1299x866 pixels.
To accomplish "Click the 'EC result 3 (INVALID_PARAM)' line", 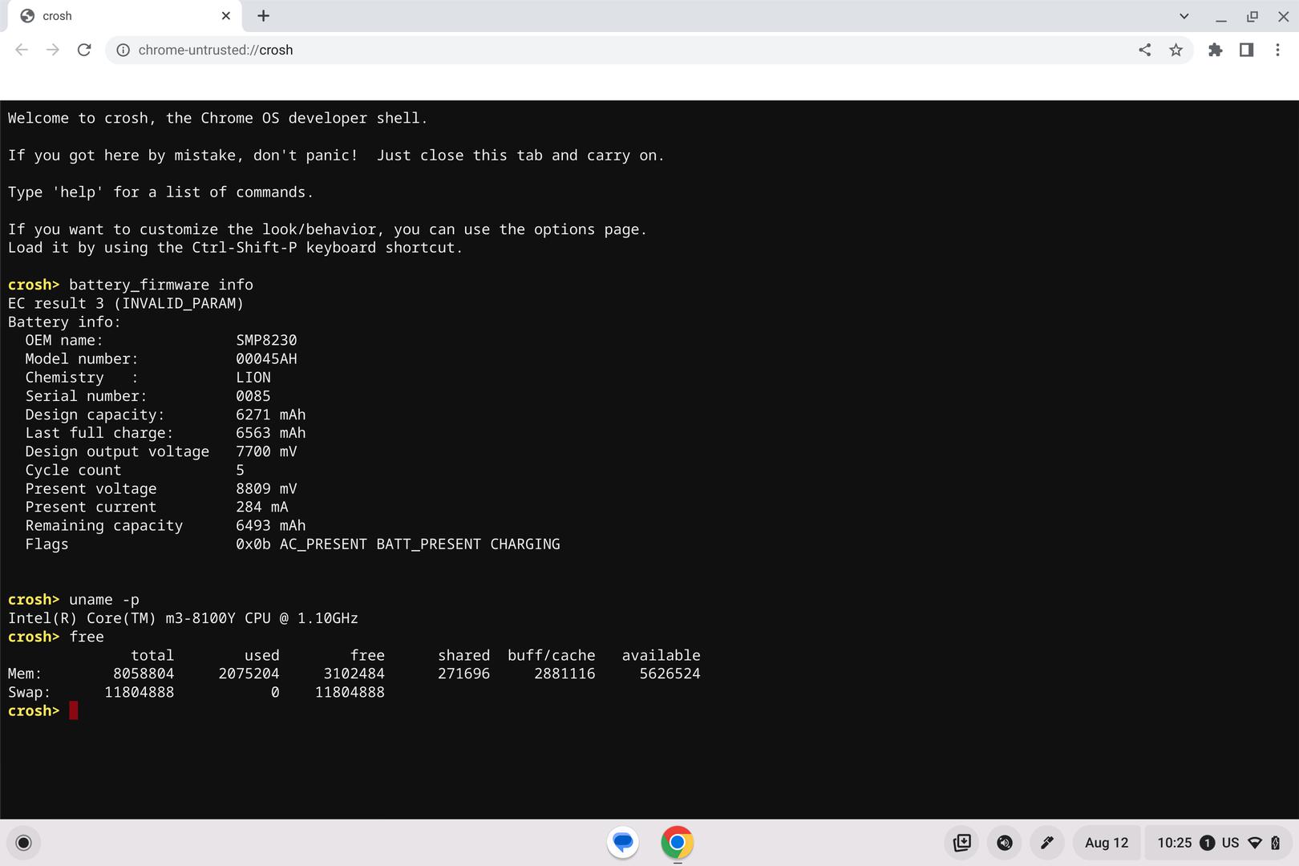I will coord(126,304).
